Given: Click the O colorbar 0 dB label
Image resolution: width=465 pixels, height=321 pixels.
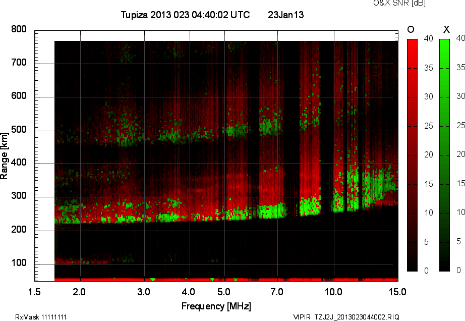Looking at the screenshot, I should (x=427, y=271).
